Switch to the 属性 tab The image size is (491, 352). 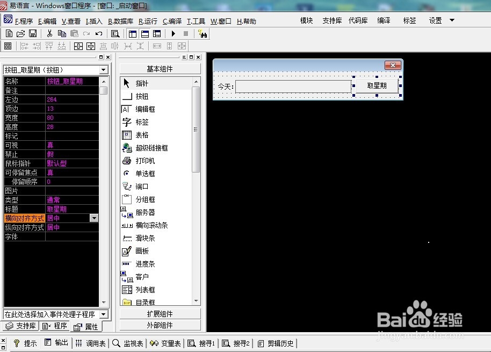point(86,327)
